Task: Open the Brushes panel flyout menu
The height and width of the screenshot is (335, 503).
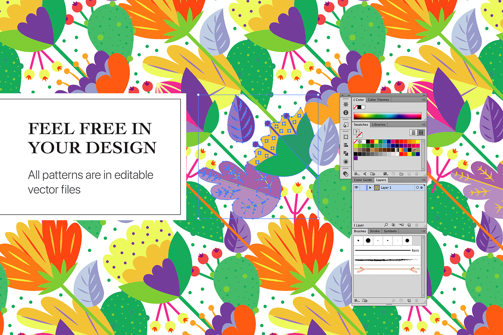Action: pos(423,231)
